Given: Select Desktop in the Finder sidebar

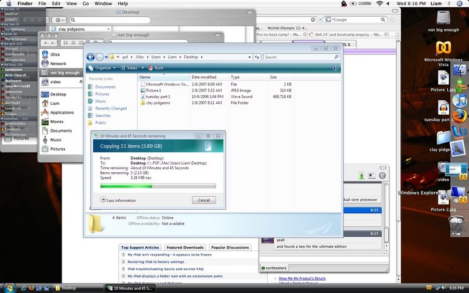Looking at the screenshot, I should (x=58, y=94).
